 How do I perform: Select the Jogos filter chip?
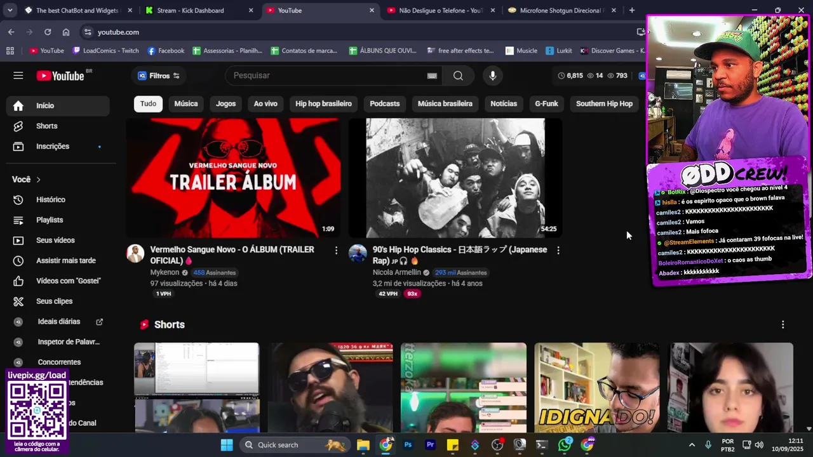tap(225, 103)
